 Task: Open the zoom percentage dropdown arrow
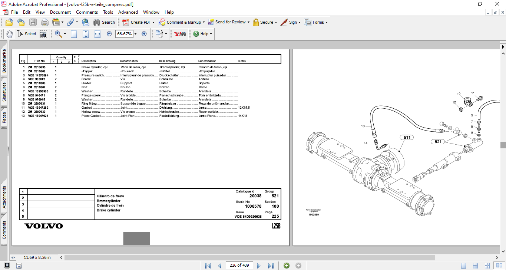[135, 34]
